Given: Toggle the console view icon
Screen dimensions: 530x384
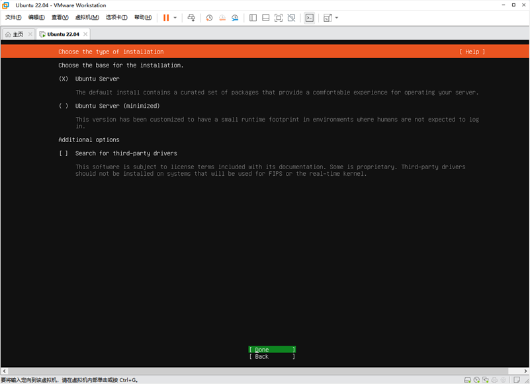Looking at the screenshot, I should pos(309,18).
